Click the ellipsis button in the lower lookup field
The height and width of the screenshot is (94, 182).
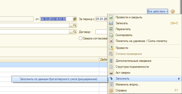pyautogui.click(x=71, y=32)
